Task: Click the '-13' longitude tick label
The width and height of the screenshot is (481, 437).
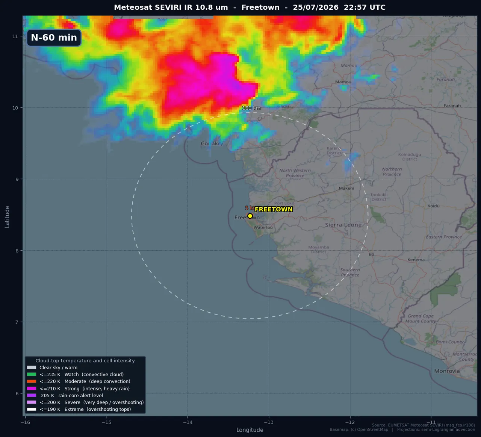Action: pos(269,422)
